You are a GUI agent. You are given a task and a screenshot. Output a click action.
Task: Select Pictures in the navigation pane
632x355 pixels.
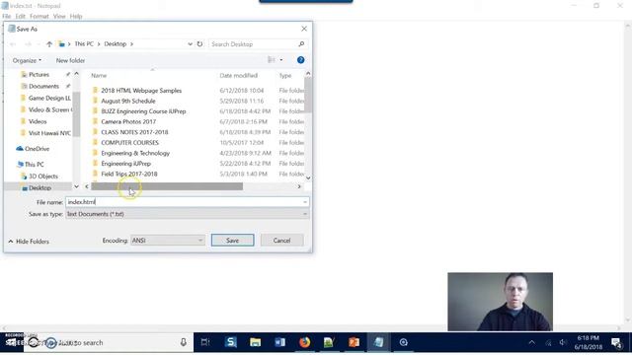tap(39, 75)
